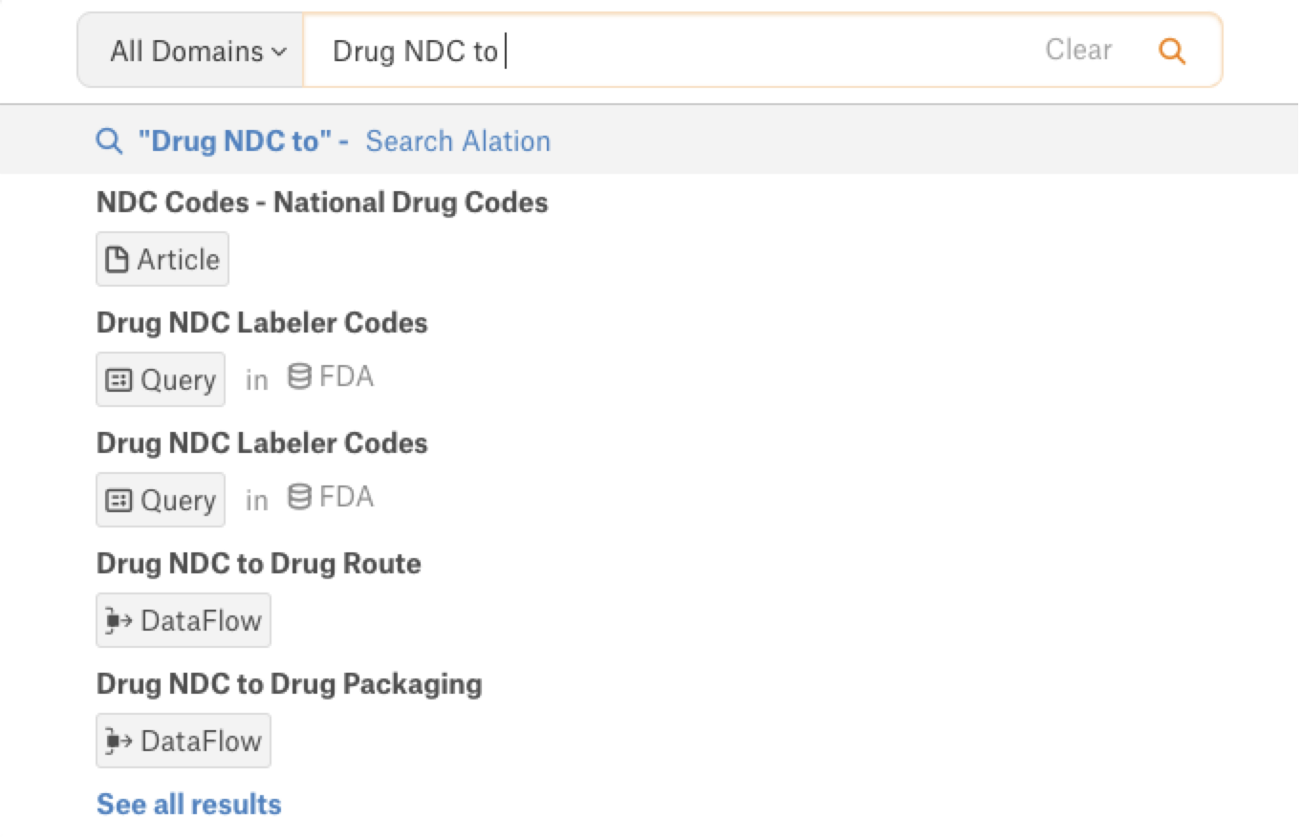Viewport: 1302px width, 839px height.
Task: Clear the search text
Action: tap(1078, 50)
